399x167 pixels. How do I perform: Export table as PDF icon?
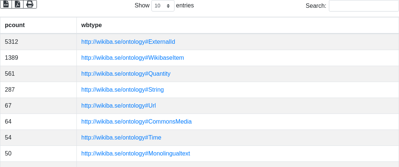pos(18,4)
